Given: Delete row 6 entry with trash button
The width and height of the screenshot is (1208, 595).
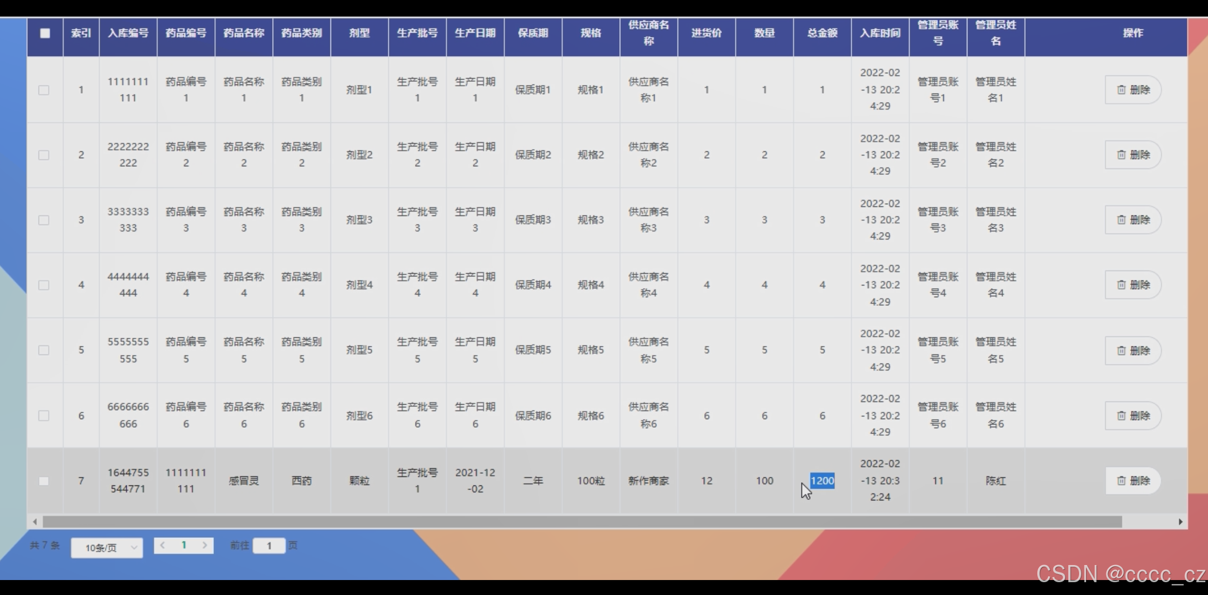Looking at the screenshot, I should point(1133,415).
